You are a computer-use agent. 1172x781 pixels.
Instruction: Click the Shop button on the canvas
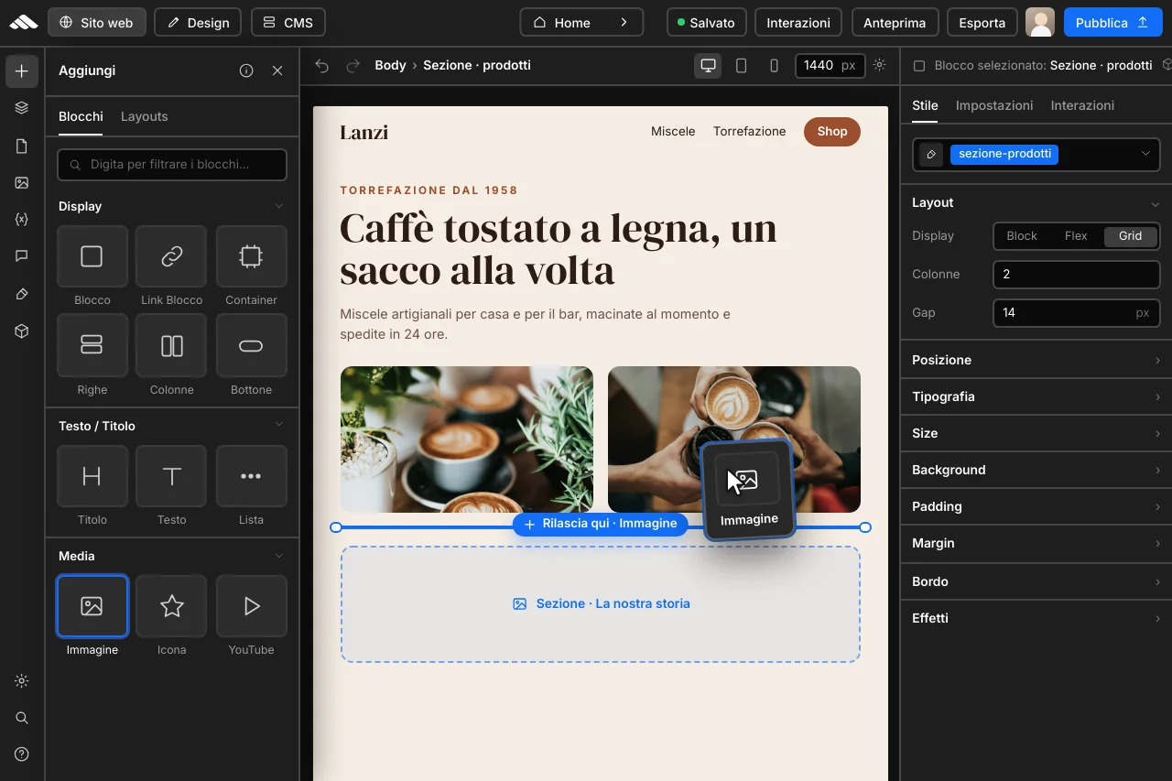pos(832,132)
